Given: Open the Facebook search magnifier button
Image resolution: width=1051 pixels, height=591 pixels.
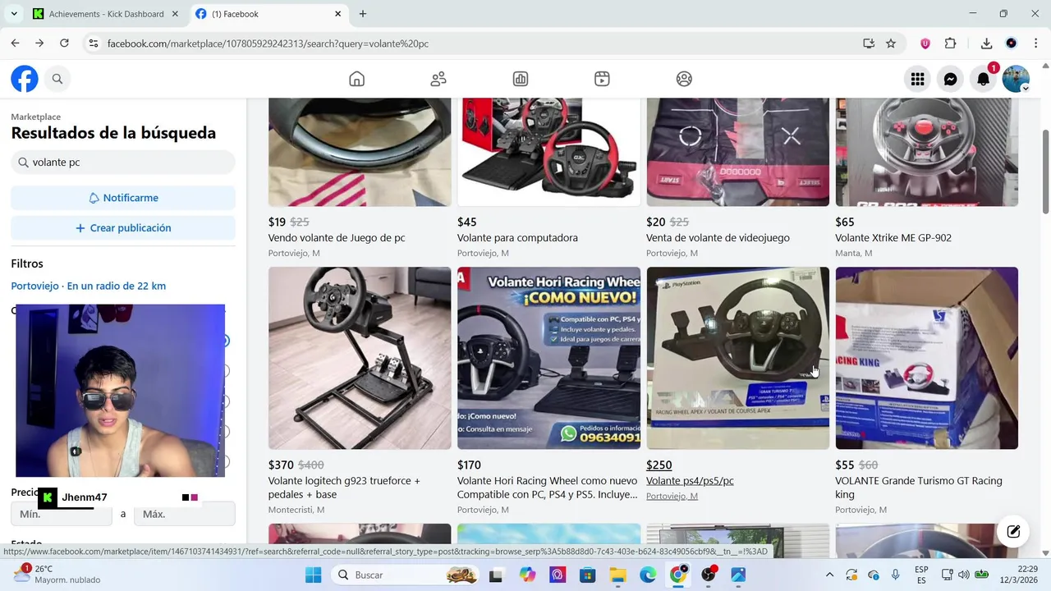Looking at the screenshot, I should tap(57, 79).
